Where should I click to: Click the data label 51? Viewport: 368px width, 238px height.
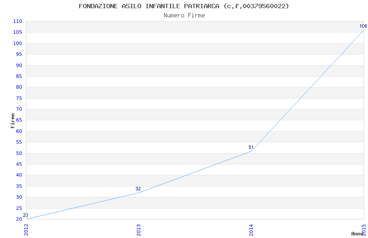coord(251,147)
